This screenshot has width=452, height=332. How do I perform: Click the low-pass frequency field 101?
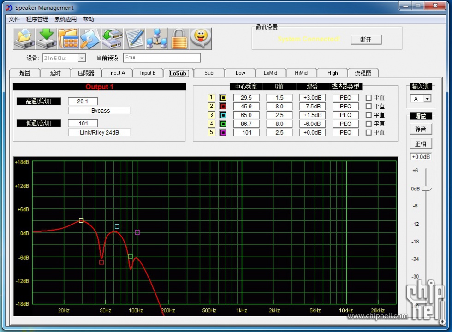pos(83,124)
